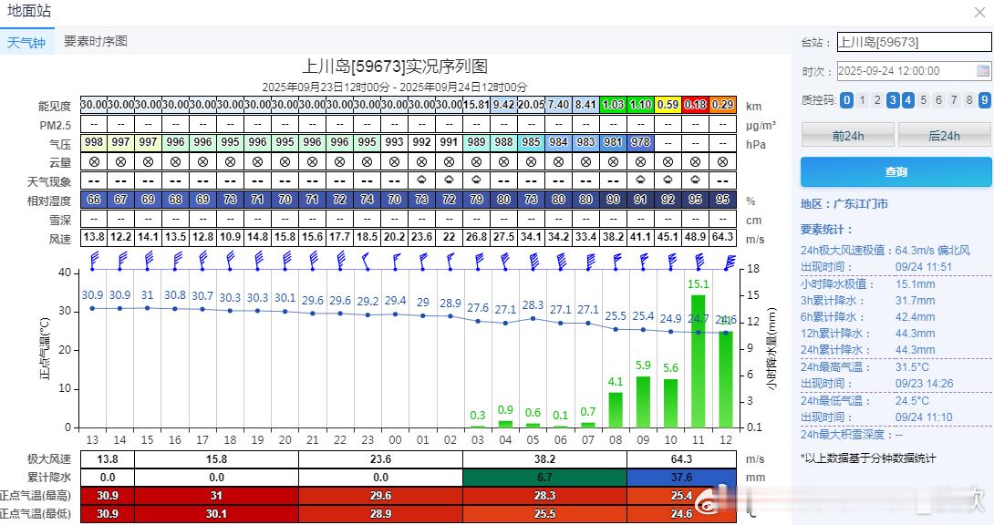Switch to the 要素时序图 tab

click(96, 41)
